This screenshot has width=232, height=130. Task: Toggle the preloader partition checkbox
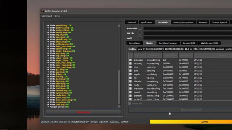[130, 60]
